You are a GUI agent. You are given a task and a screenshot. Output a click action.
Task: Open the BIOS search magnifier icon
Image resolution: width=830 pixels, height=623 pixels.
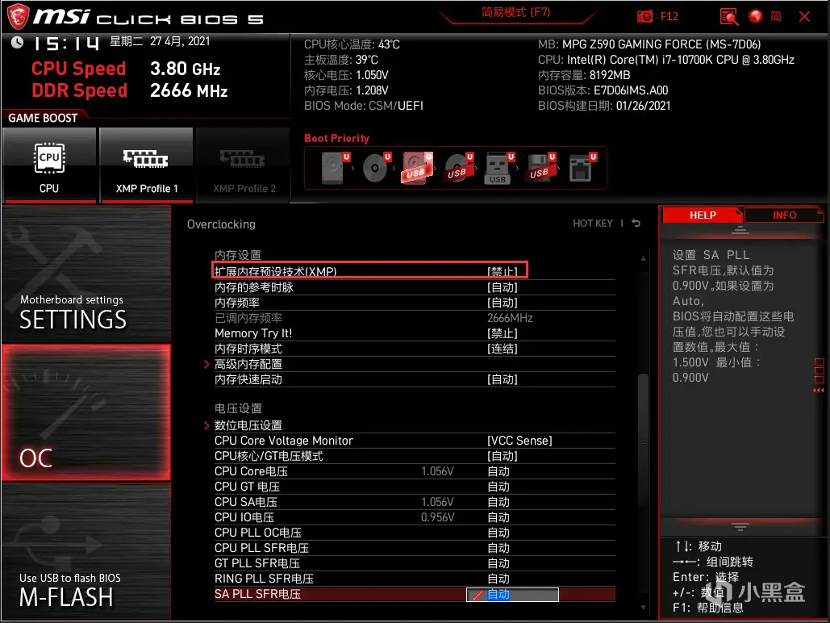click(729, 16)
